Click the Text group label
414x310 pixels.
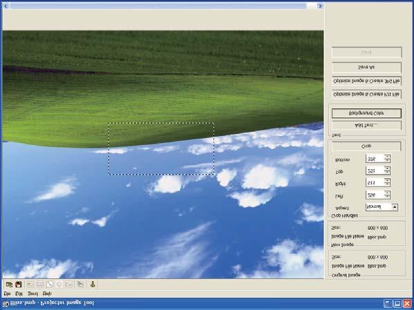point(336,135)
